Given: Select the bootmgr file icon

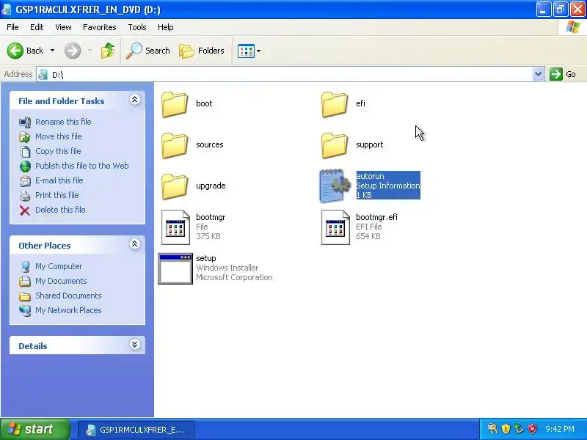Looking at the screenshot, I should (175, 227).
